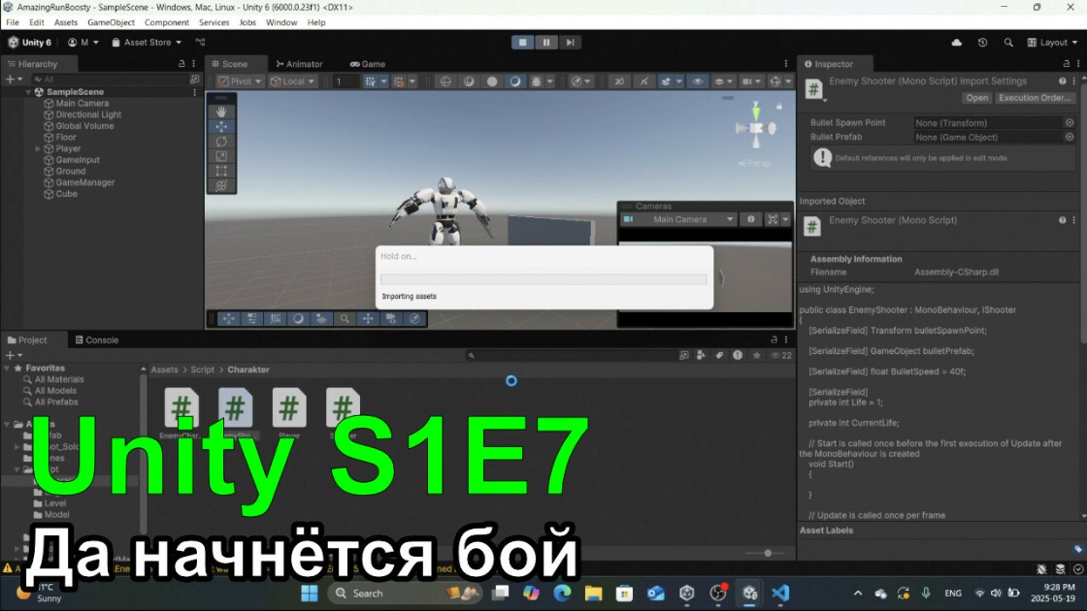Open the Local handle rotation dropdown
The width and height of the screenshot is (1087, 611).
[292, 81]
